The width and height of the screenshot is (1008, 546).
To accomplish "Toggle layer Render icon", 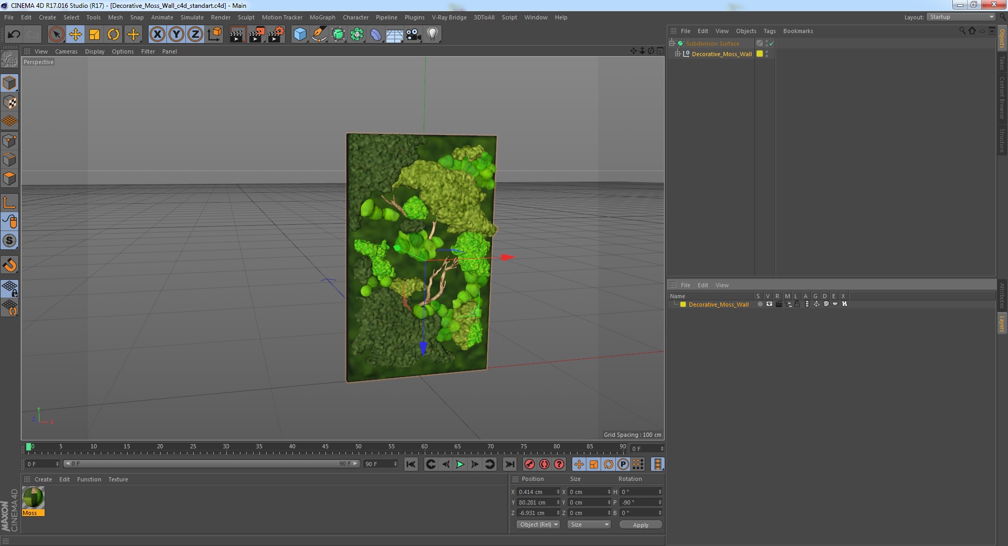I will [x=779, y=304].
